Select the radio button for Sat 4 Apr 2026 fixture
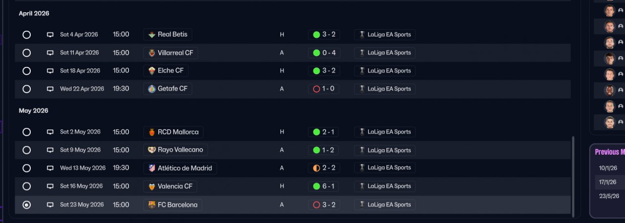This screenshot has height=223, width=625. click(x=27, y=35)
